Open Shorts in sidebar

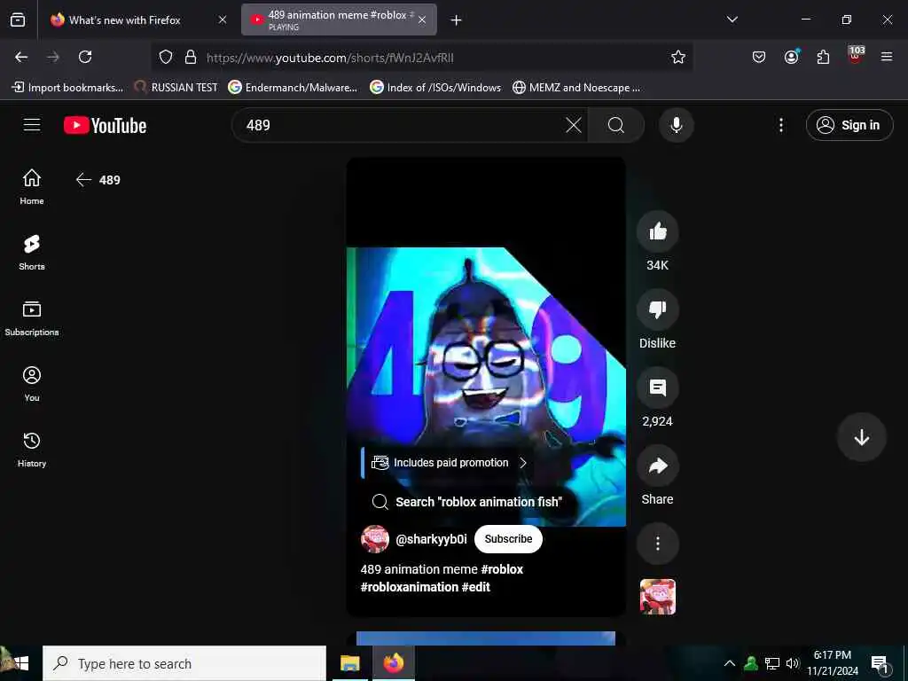click(32, 253)
